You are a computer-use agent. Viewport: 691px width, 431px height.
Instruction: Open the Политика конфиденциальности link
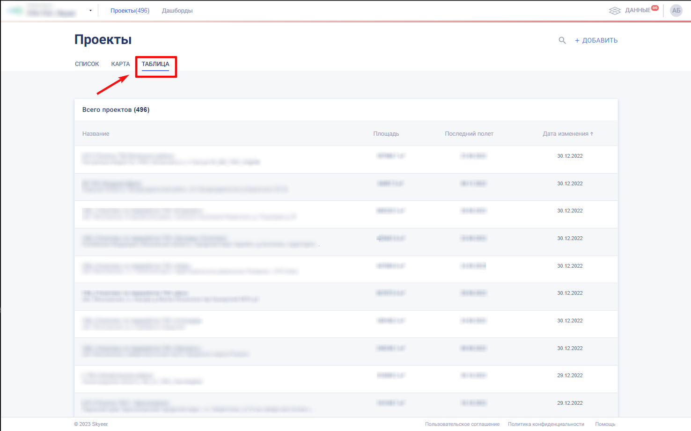pos(546,424)
